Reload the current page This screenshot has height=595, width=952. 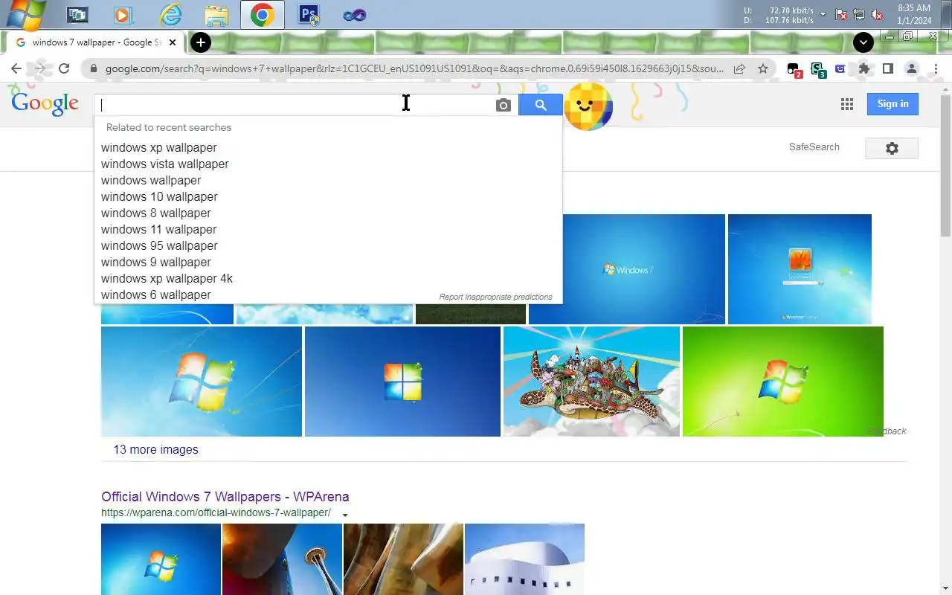pos(64,68)
